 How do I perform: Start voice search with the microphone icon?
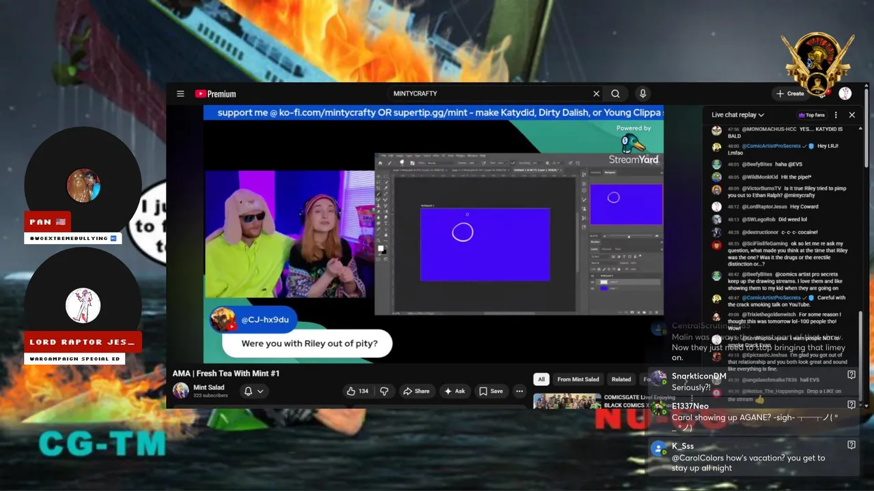(642, 93)
